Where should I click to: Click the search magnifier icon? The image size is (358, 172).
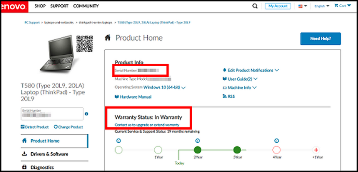[255, 6]
